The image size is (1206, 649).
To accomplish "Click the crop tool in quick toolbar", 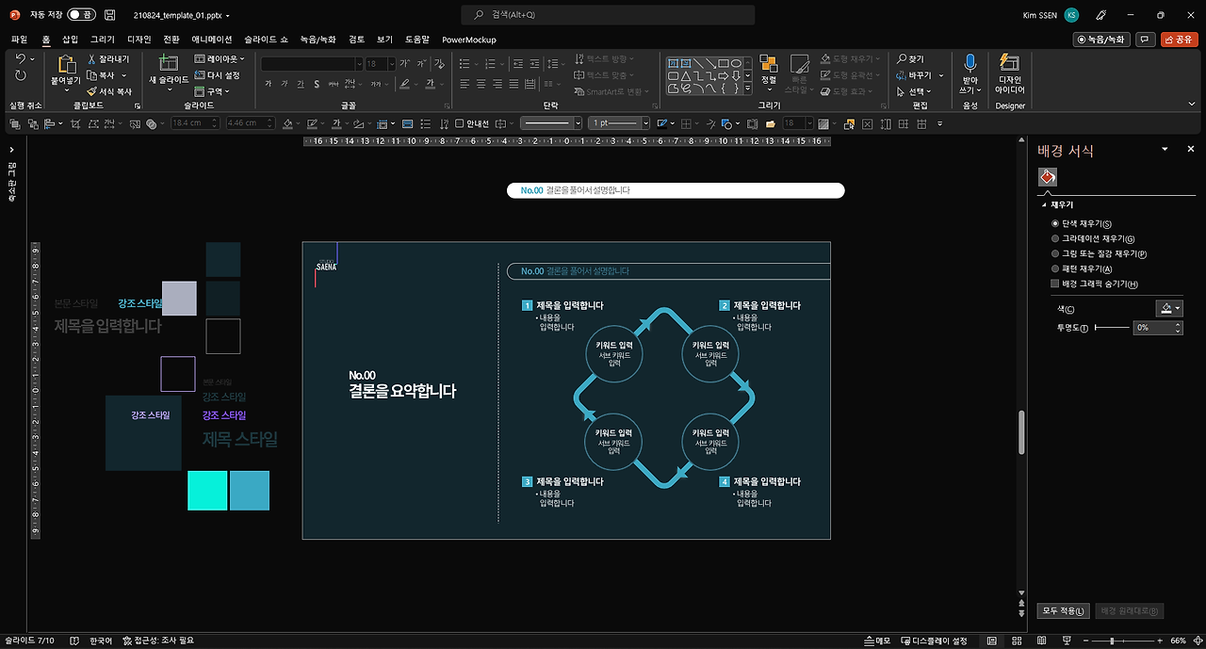I will point(74,123).
